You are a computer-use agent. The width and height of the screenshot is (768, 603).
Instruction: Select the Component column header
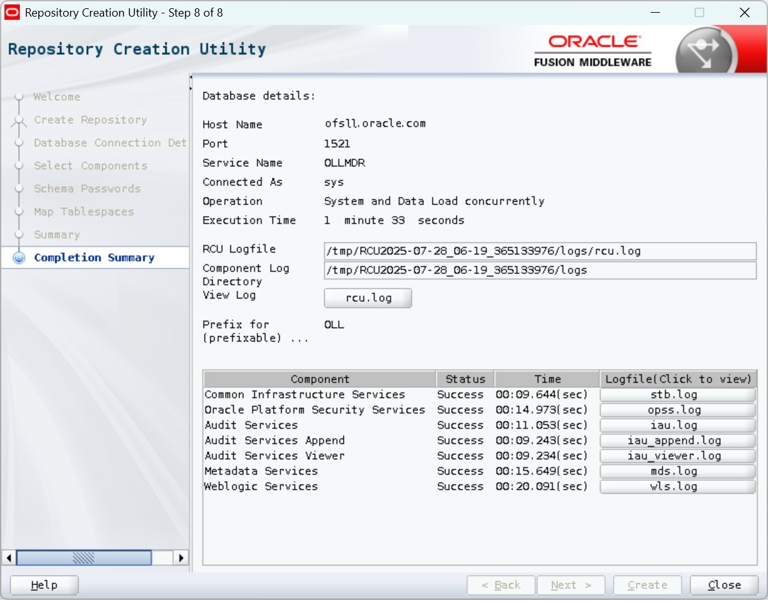pyautogui.click(x=320, y=379)
